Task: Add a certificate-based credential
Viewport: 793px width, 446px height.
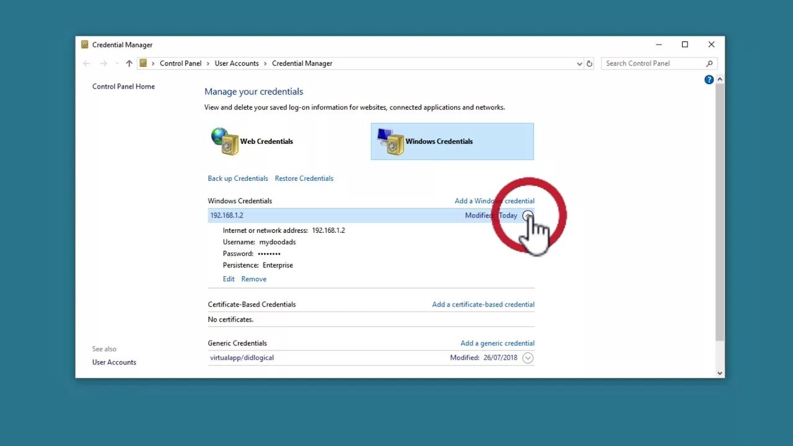Action: click(x=483, y=304)
